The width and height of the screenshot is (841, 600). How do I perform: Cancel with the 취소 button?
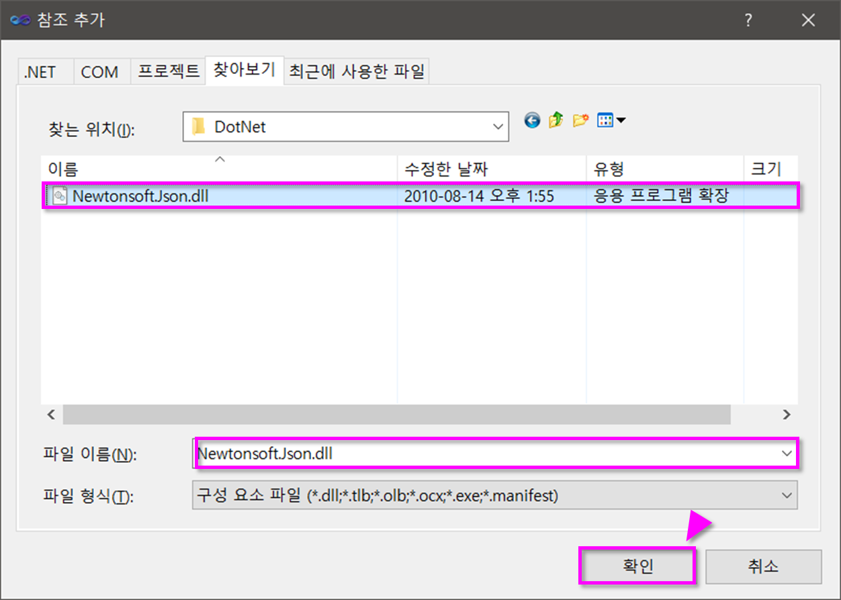tap(763, 566)
